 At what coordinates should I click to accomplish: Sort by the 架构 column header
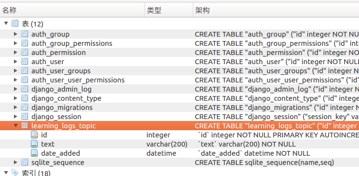point(276,10)
